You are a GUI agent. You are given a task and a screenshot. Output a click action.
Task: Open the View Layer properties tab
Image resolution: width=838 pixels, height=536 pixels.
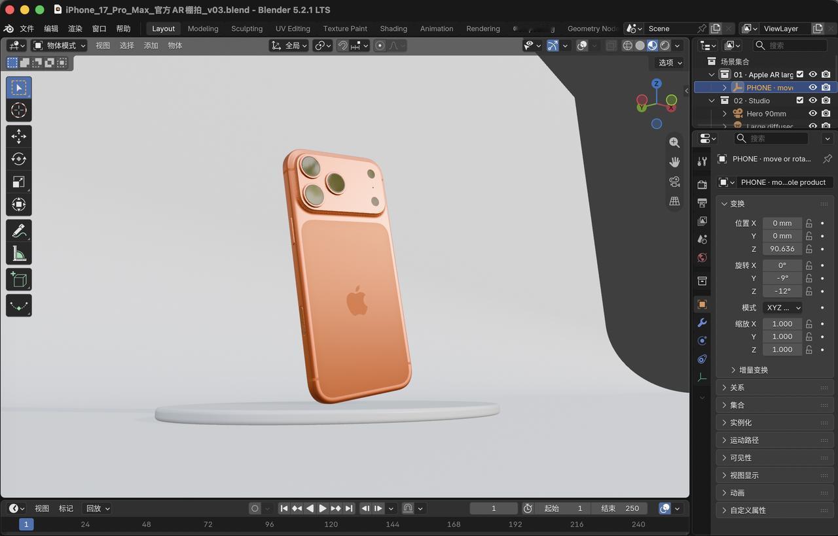point(702,222)
